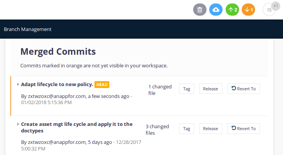
Task: Click the green push commits icon
Action: coord(232,10)
